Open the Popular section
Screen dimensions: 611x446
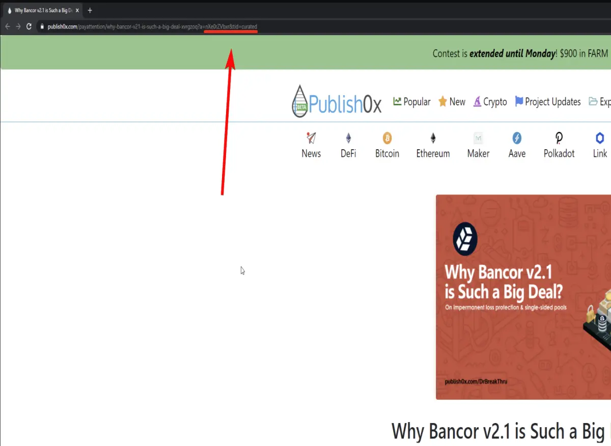(x=412, y=102)
